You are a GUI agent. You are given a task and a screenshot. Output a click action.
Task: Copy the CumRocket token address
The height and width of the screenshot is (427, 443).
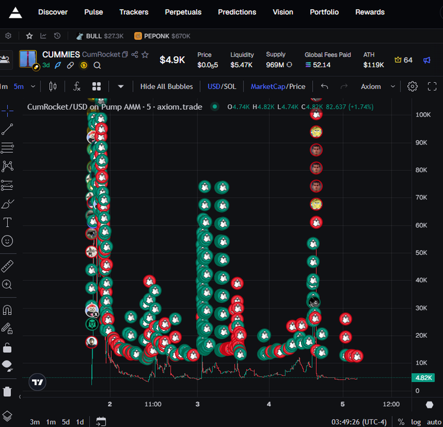coord(125,55)
